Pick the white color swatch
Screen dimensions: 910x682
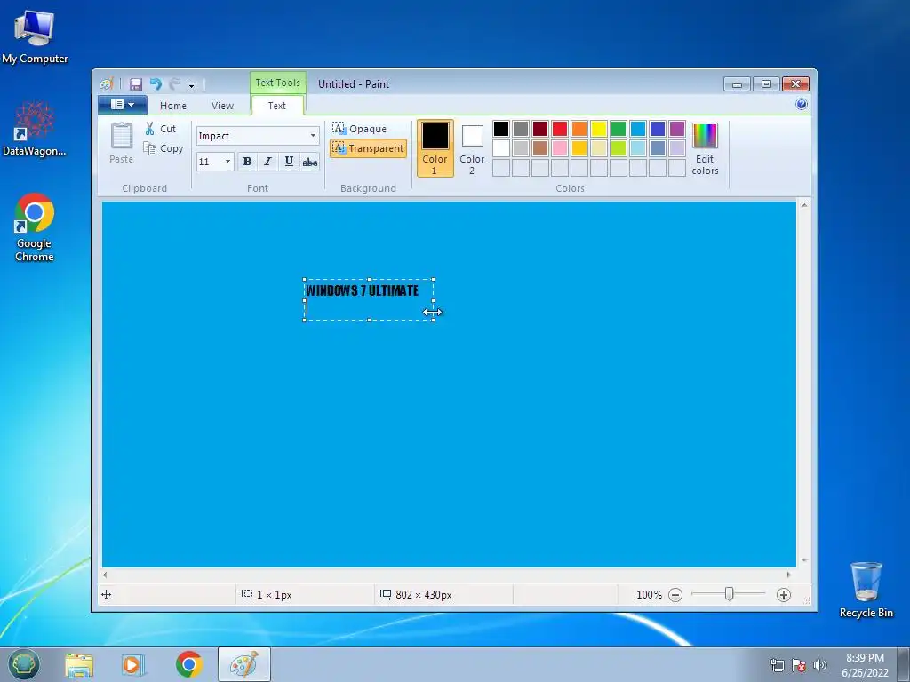[x=501, y=148]
